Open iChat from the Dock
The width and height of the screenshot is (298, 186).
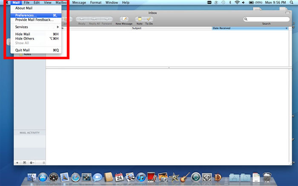[x=97, y=178]
